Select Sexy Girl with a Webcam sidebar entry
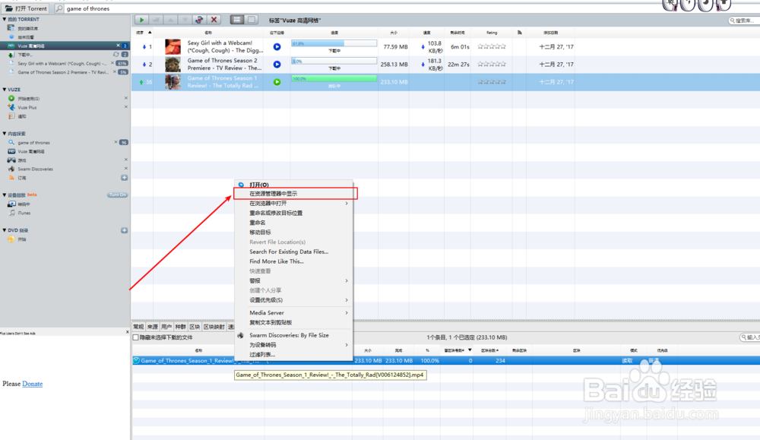The image size is (760, 440). coord(62,64)
